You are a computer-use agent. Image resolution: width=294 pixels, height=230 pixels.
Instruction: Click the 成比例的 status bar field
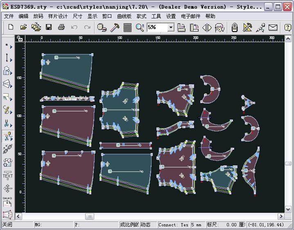[x=129, y=225]
